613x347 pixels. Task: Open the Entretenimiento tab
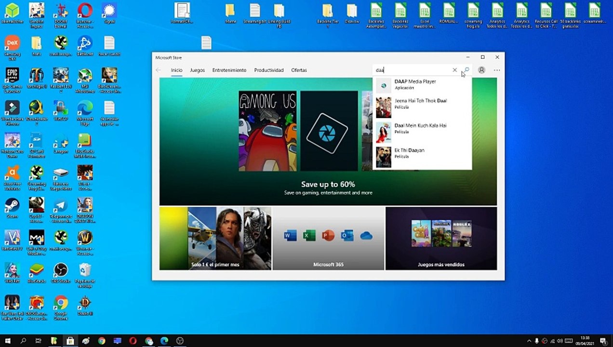[229, 70]
